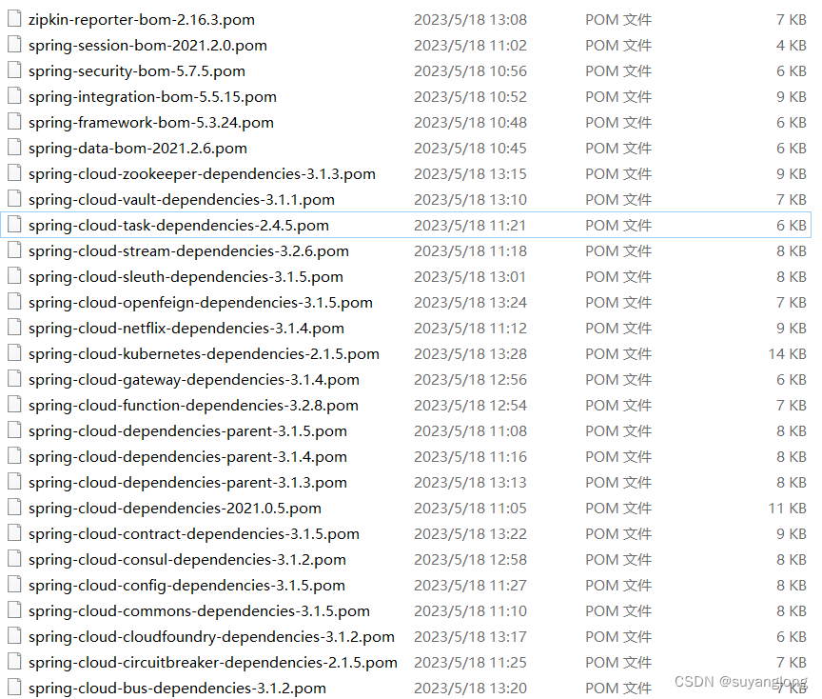Click the file icon for spring-cloud-task-dependencies-2.4.5.pom

14,225
